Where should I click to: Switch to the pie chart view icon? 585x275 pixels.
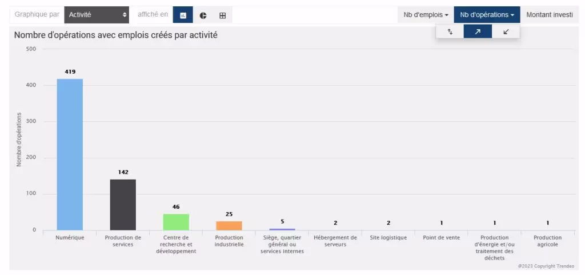pyautogui.click(x=203, y=15)
